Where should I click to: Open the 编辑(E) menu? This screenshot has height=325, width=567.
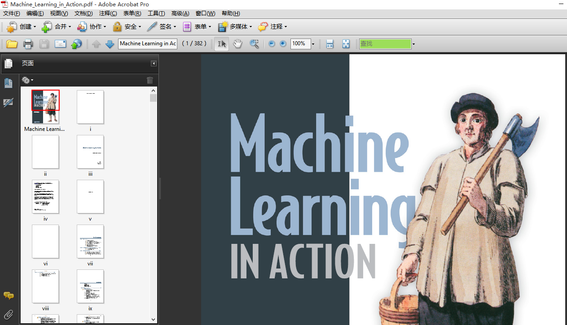coord(35,13)
